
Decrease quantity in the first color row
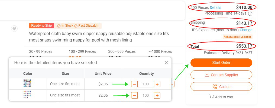click(x=134, y=84)
